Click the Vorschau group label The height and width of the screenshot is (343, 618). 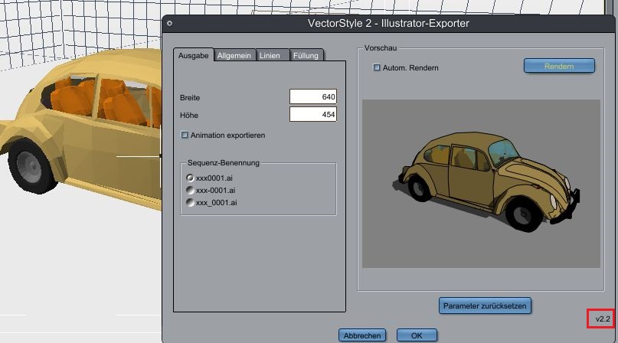pos(381,47)
